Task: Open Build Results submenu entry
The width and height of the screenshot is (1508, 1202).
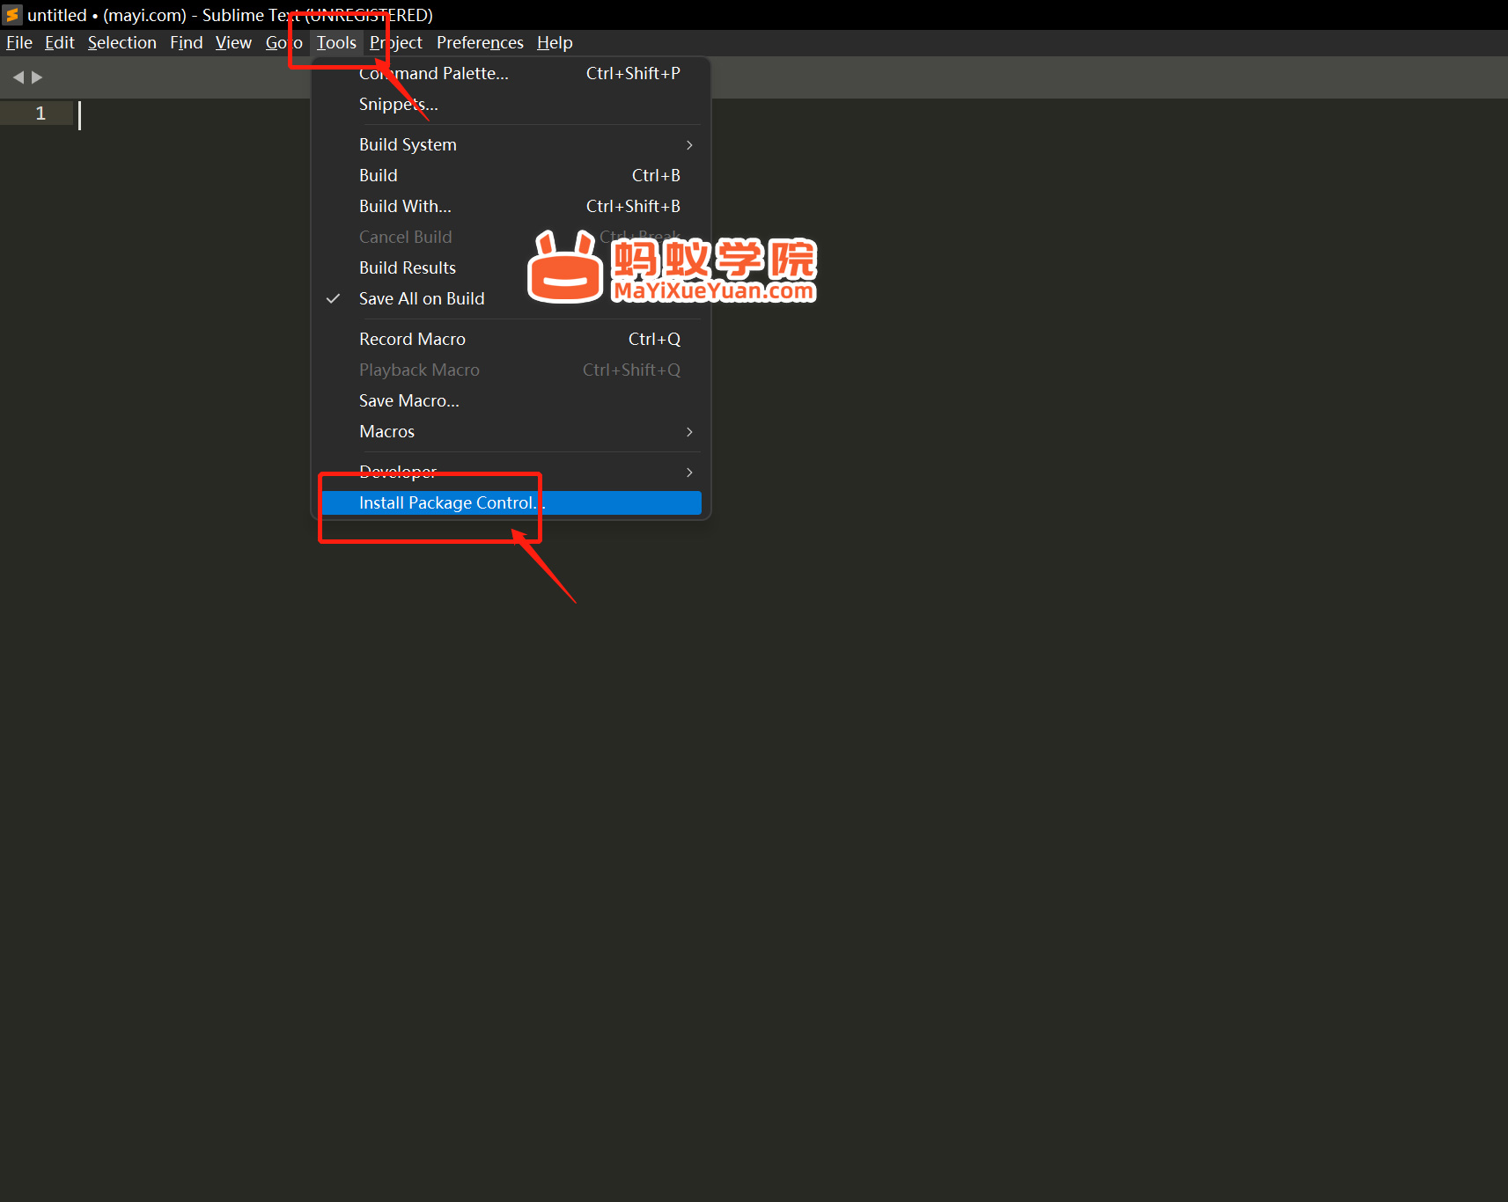Action: (x=511, y=268)
